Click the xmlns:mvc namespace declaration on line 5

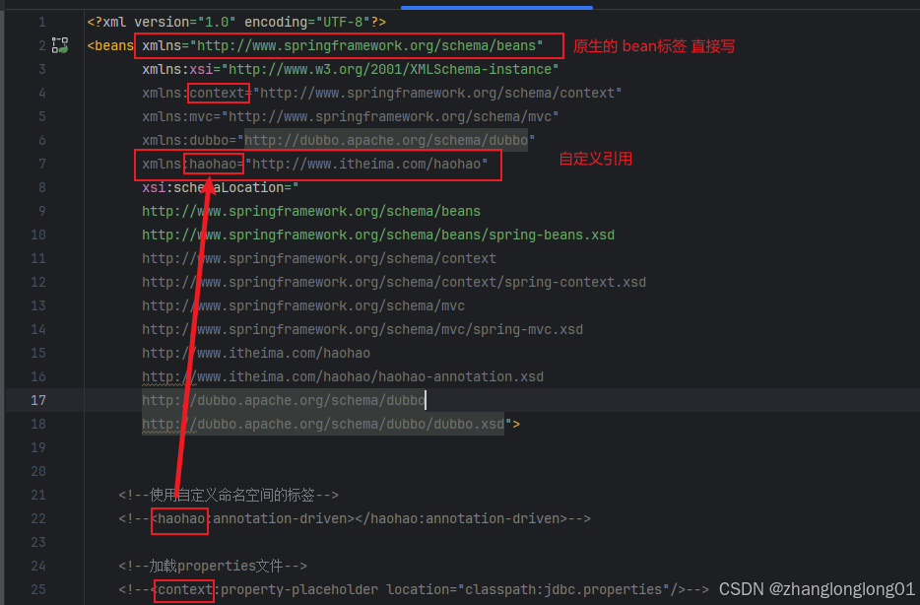point(351,117)
